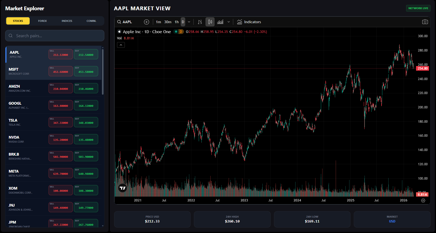
Task: Click the orange D data badge
Action: (x=181, y=32)
